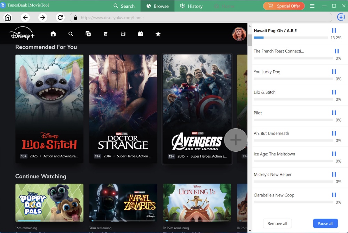Open the Disney+ series TV icon

140,34
